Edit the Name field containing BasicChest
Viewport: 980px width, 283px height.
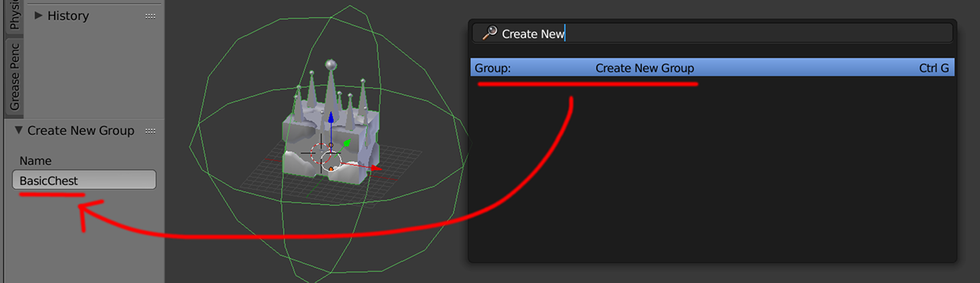pyautogui.click(x=84, y=181)
